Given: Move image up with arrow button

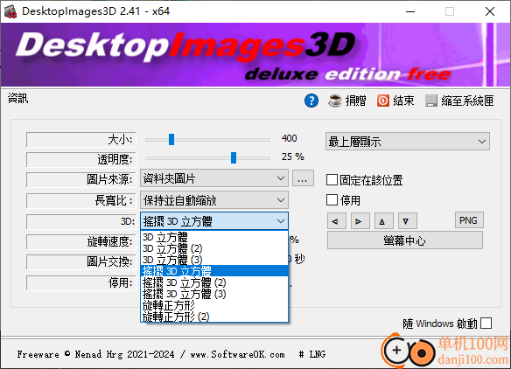Looking at the screenshot, I should [x=384, y=221].
